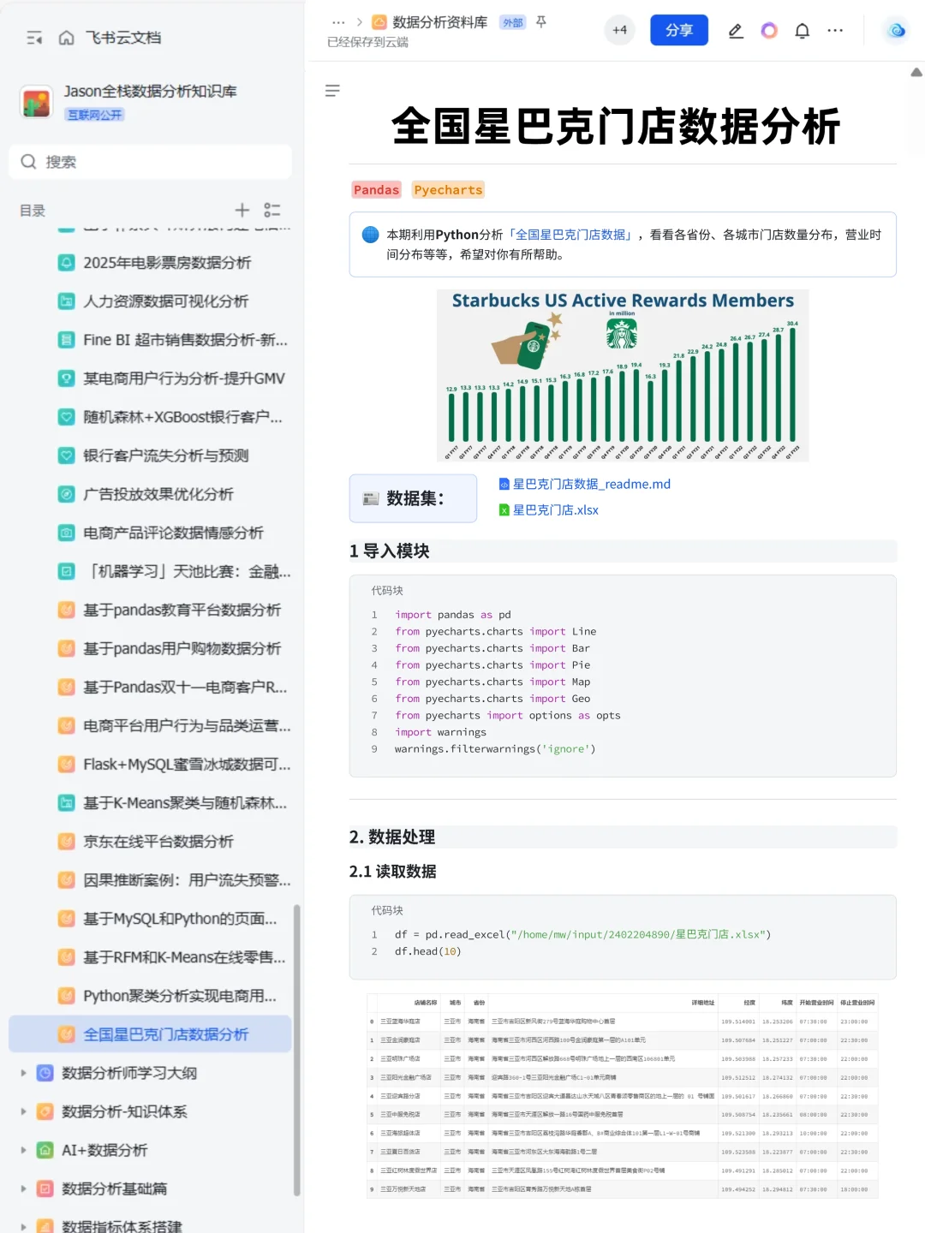The image size is (925, 1233).
Task: Select 全国星巴克门店数据分析 in directory
Action: 150,1034
